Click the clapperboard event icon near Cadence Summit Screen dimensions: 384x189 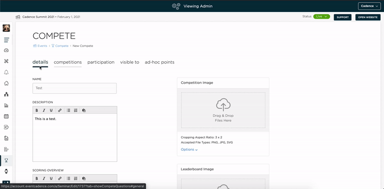tap(18, 17)
